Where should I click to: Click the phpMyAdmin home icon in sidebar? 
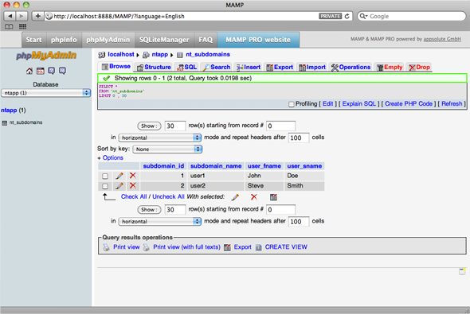[x=29, y=71]
